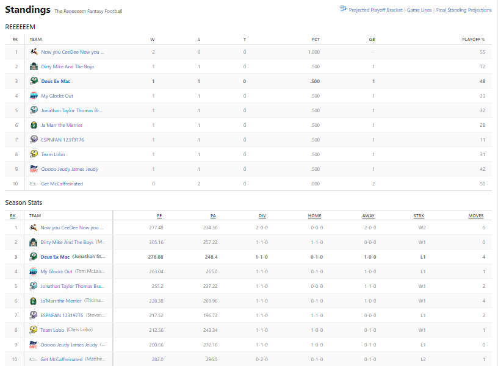The image size is (498, 366).
Task: Click Dirty Mike And The Boys team logo
Action: coord(35,66)
